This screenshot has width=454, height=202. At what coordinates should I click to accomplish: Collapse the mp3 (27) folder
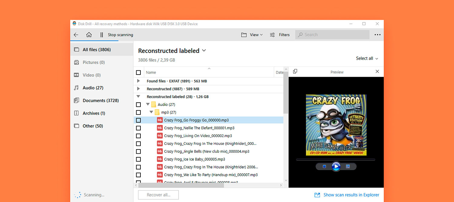(x=151, y=112)
